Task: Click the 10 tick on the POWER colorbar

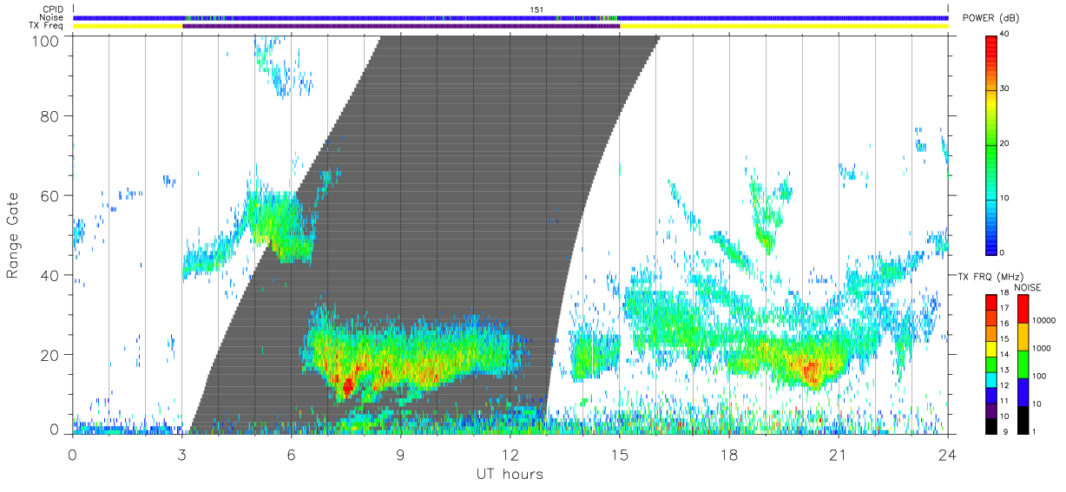Action: coord(1006,198)
